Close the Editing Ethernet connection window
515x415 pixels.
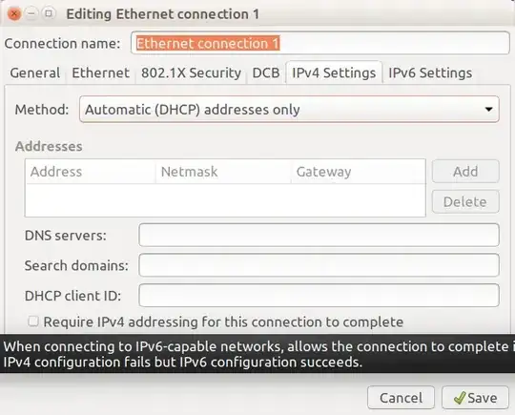(x=14, y=14)
